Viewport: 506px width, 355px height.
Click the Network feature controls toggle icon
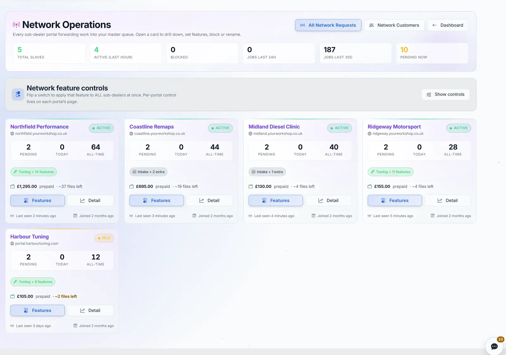coord(18,94)
